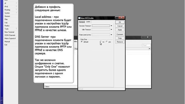Open the IPv6 menu in sidebar
185x104 pixels.
point(11,7)
